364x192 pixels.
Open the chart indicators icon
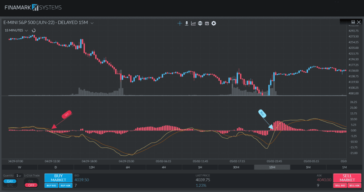point(193,23)
